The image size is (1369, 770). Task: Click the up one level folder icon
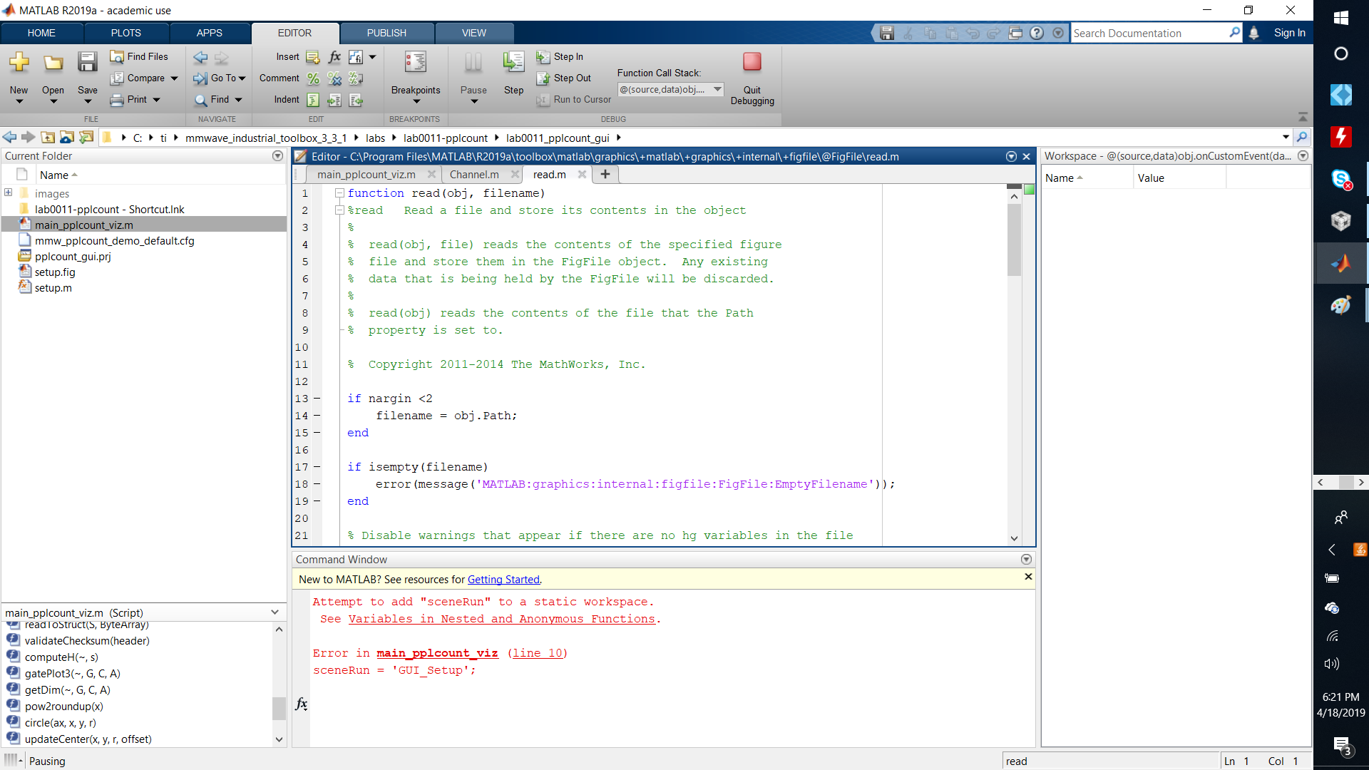pyautogui.click(x=48, y=137)
